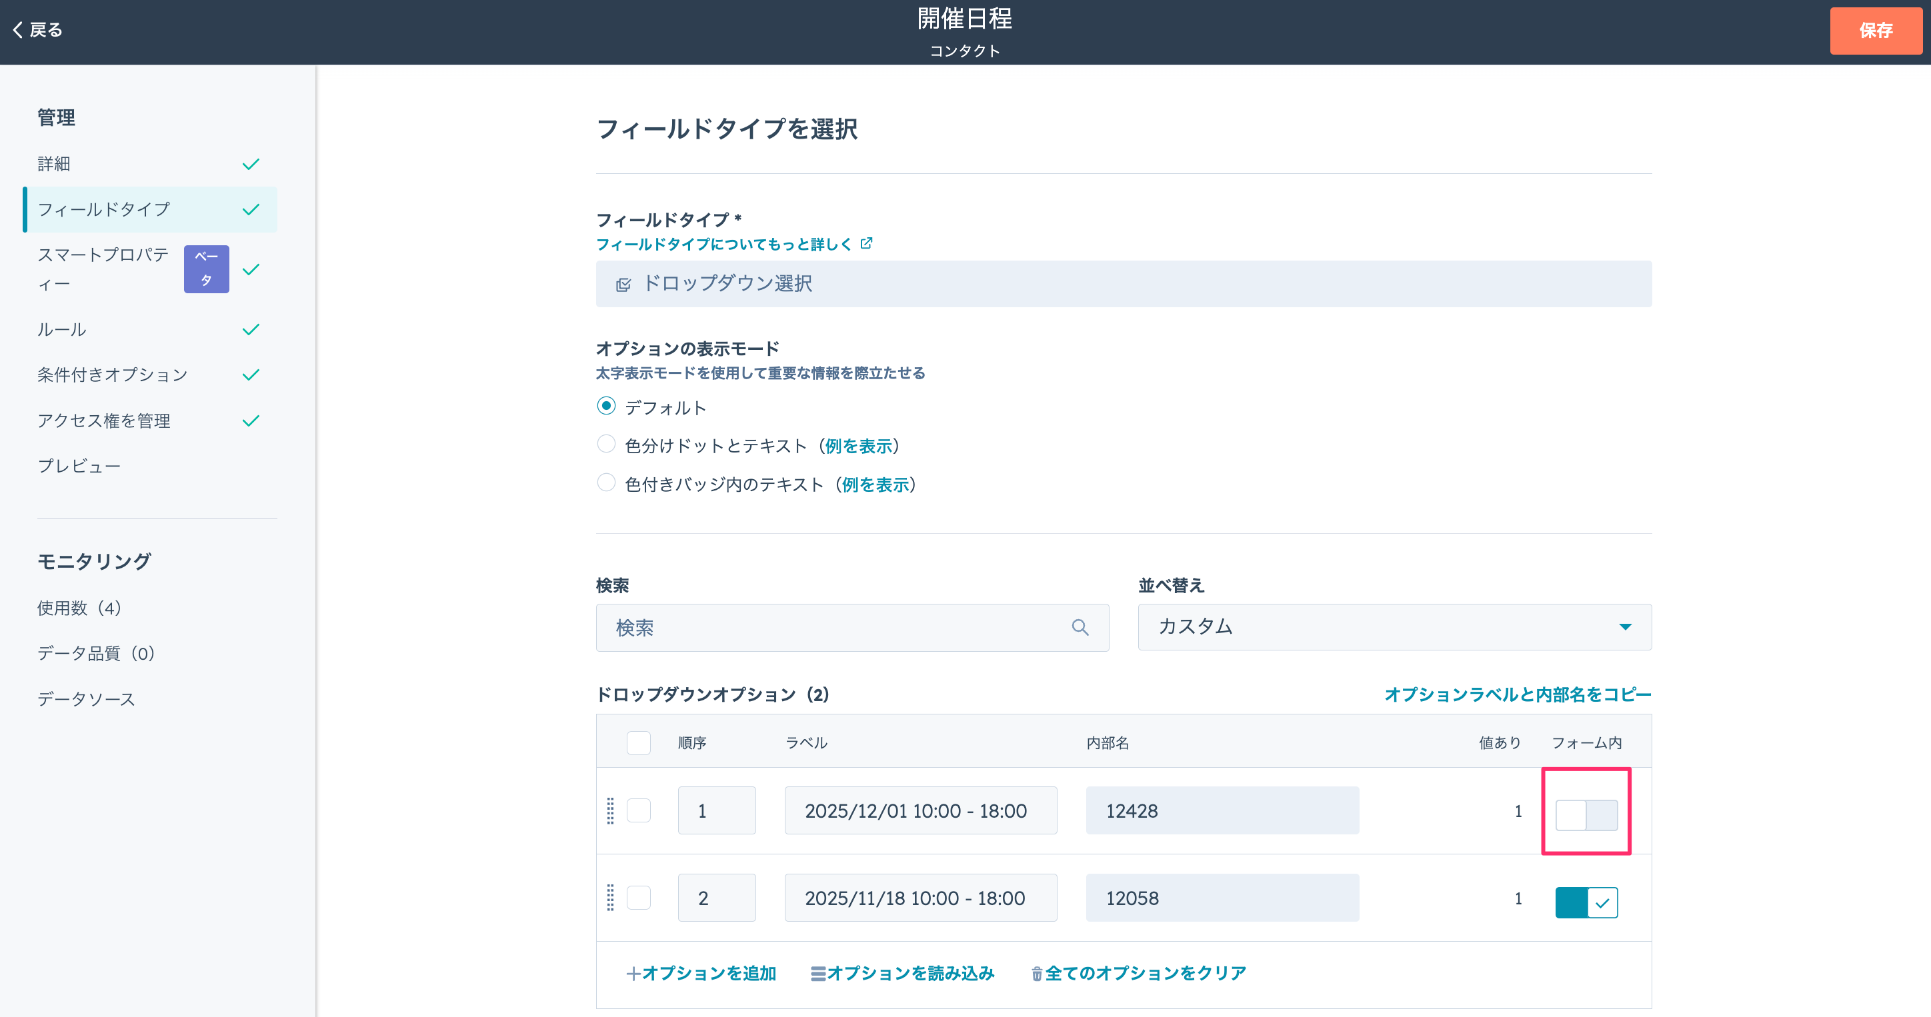
Task: Click the drag handle of option row 2
Action: tap(610, 898)
